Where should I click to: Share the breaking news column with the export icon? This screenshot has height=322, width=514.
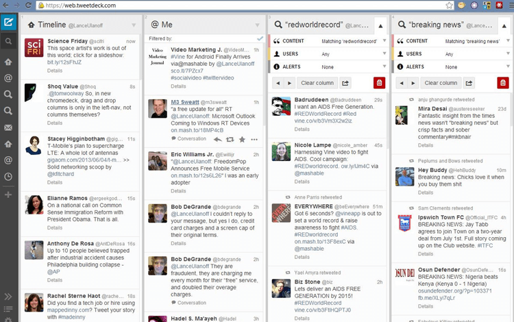coord(469,83)
